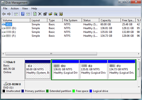Open the Action menu
142x100 pixels.
pyautogui.click(x=15, y=8)
